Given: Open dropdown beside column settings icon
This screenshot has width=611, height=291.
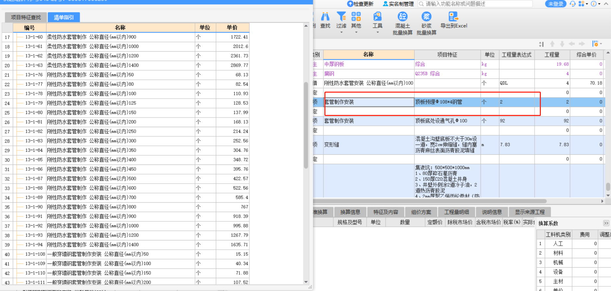Looking at the screenshot, I should [601, 44].
